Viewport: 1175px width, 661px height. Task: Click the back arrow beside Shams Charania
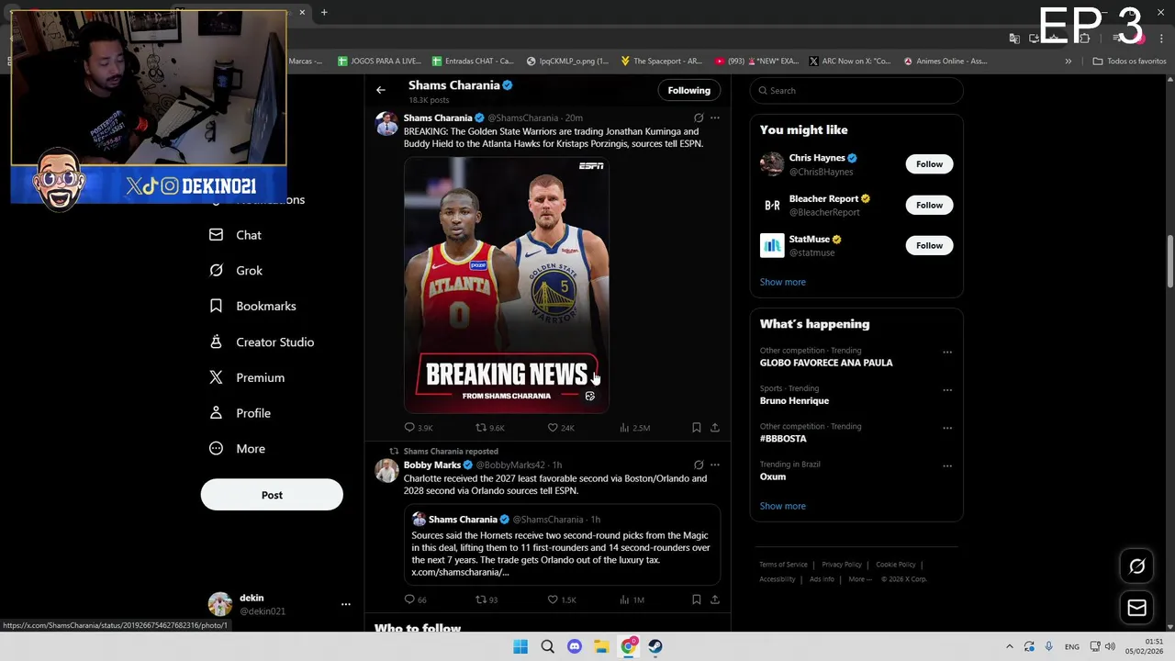381,90
